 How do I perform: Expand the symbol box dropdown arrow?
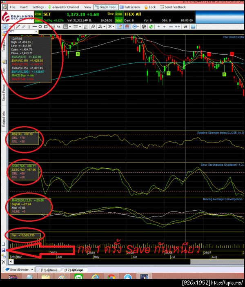point(36,31)
